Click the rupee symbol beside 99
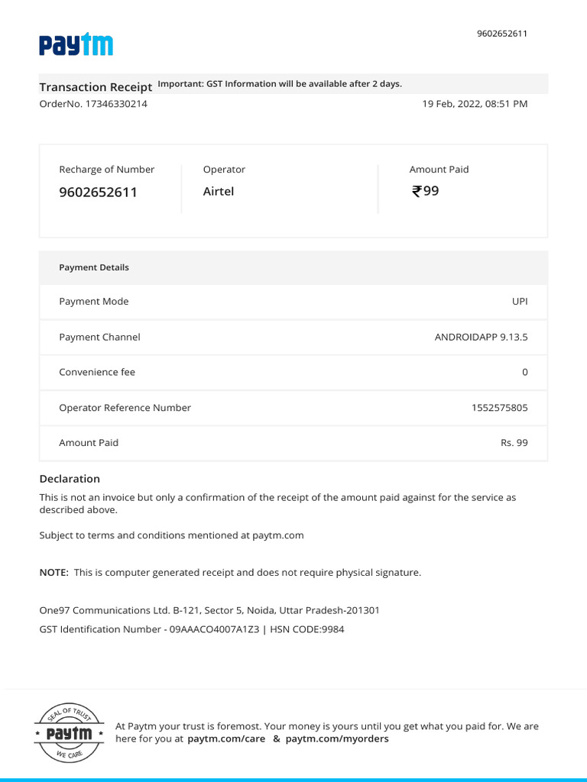The image size is (587, 782). (417, 191)
